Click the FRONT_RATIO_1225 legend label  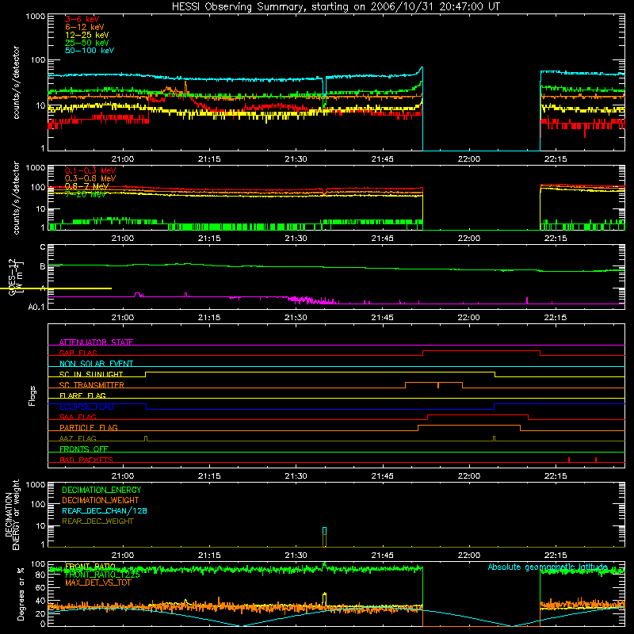click(102, 575)
